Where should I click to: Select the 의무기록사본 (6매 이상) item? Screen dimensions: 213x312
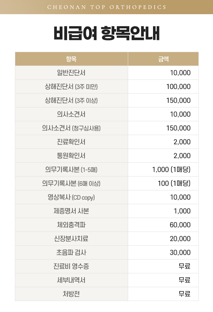click(71, 183)
